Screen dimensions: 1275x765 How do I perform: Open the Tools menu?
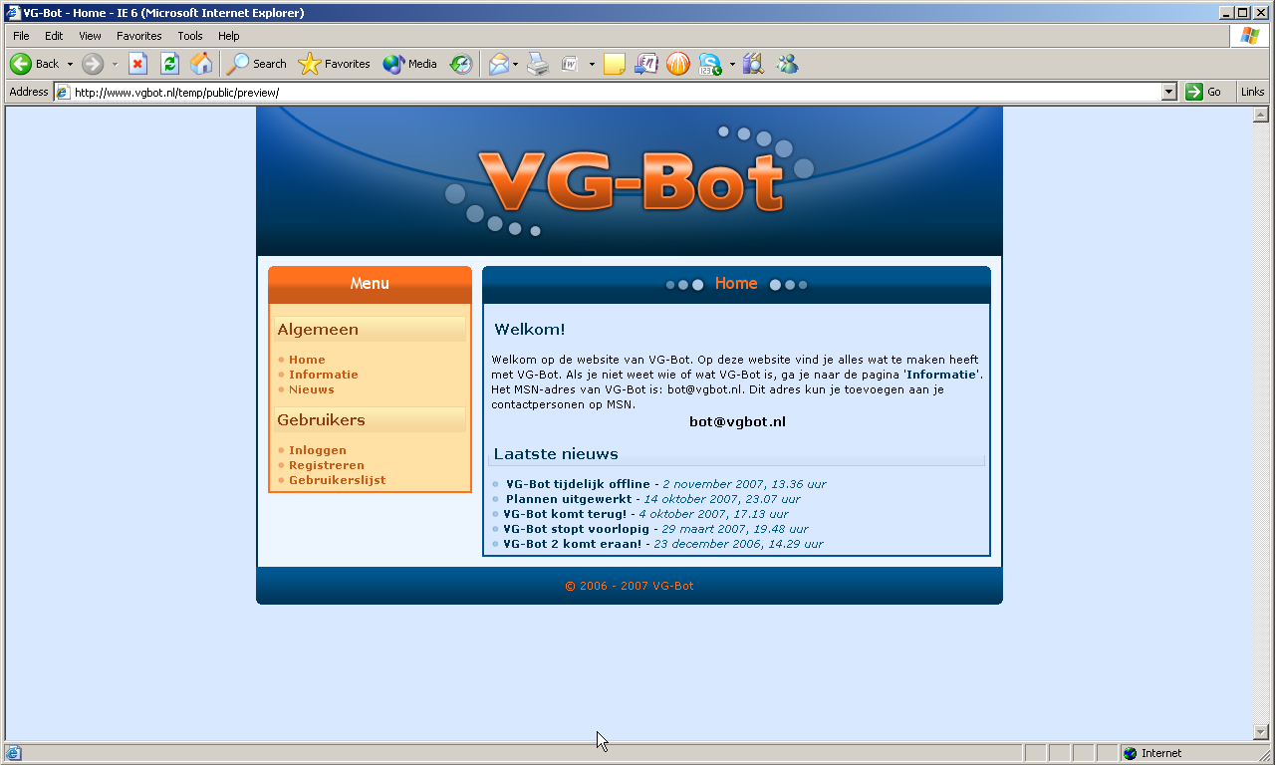(x=190, y=36)
